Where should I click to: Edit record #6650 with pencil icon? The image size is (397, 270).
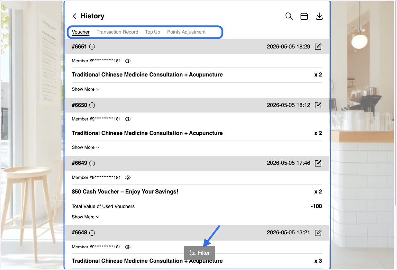coord(318,105)
